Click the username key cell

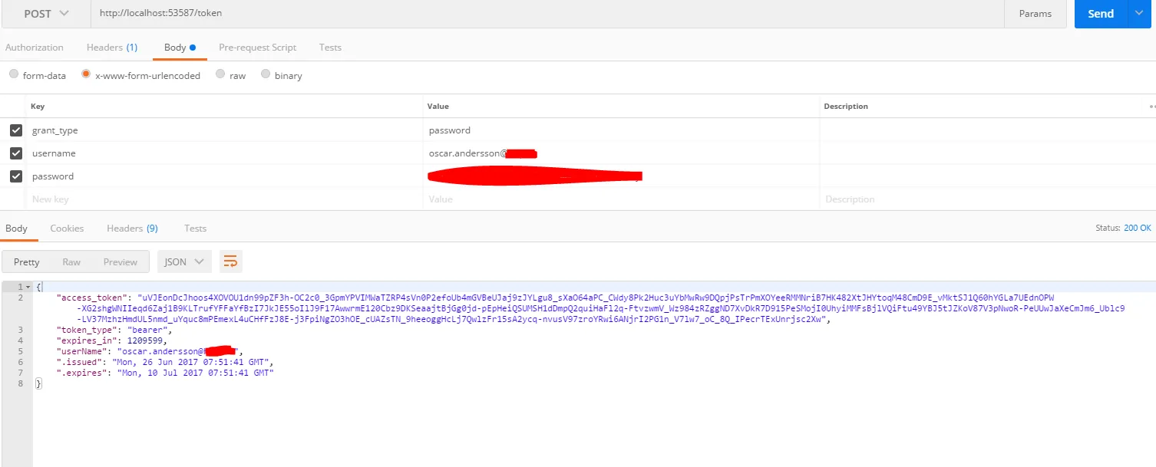point(225,153)
